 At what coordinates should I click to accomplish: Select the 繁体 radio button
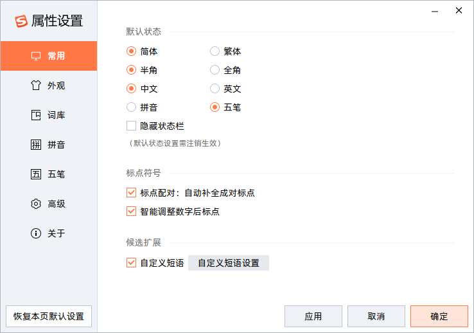click(x=215, y=51)
